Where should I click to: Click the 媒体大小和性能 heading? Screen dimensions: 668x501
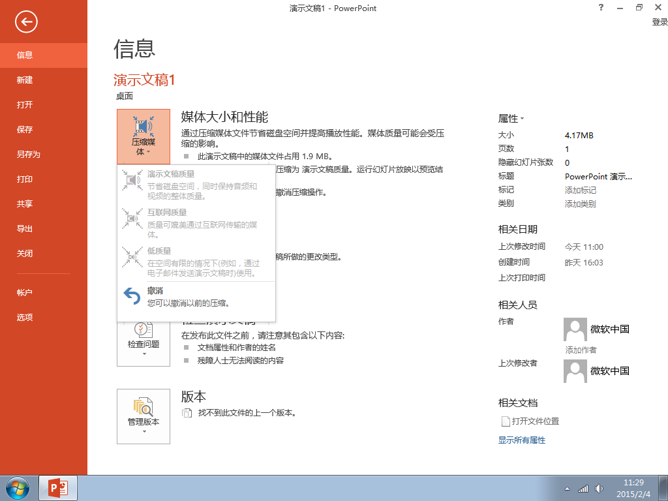(224, 117)
